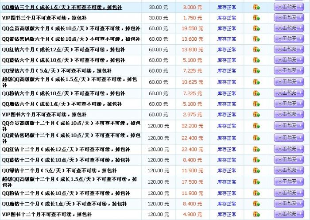Select the price 32.200 元
Screen dimensions: 310x220
click(192, 126)
